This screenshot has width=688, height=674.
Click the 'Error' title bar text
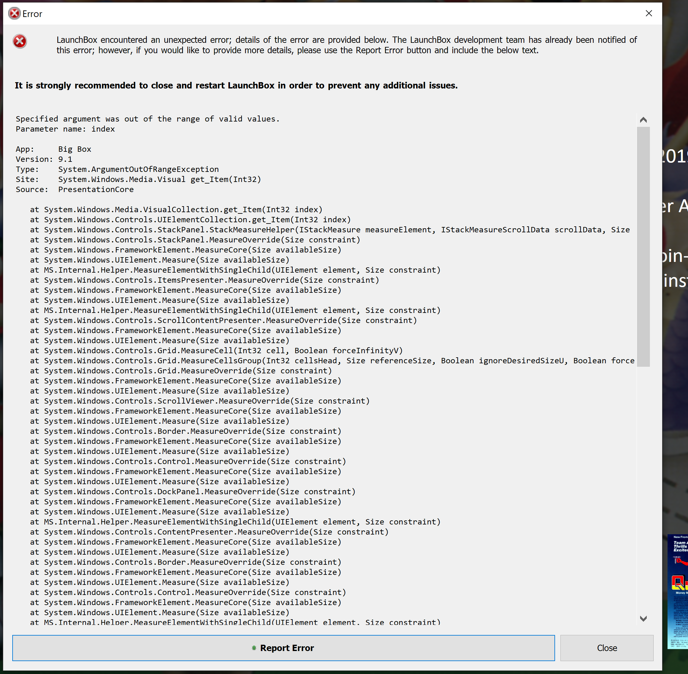(32, 14)
